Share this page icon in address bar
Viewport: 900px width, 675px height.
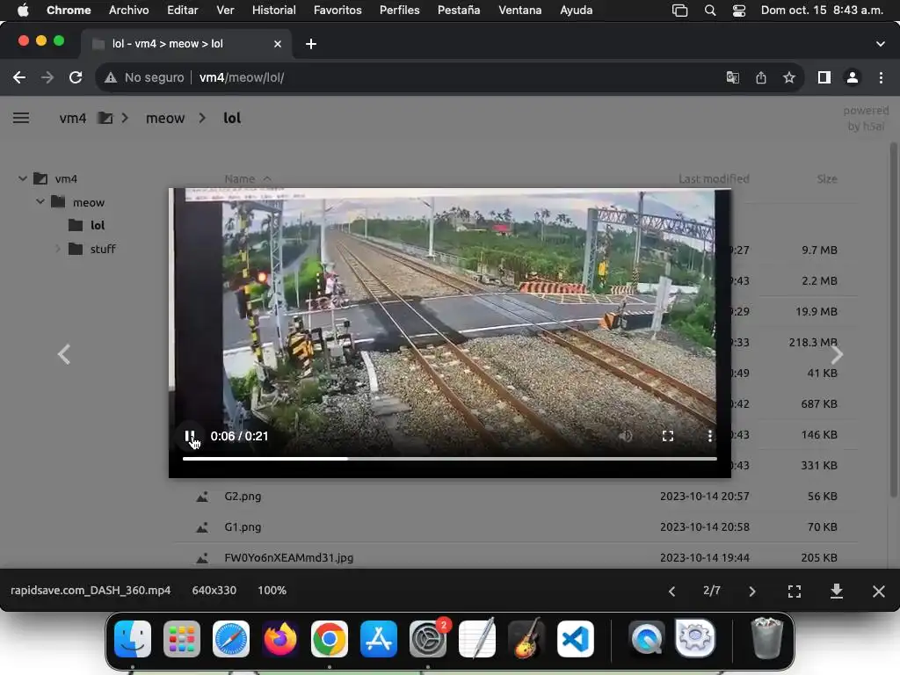[x=761, y=77]
